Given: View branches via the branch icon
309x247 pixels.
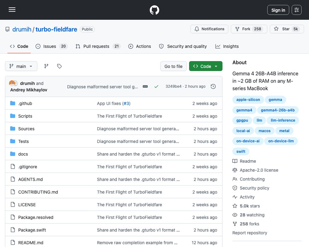Looking at the screenshot, I should (46, 66).
